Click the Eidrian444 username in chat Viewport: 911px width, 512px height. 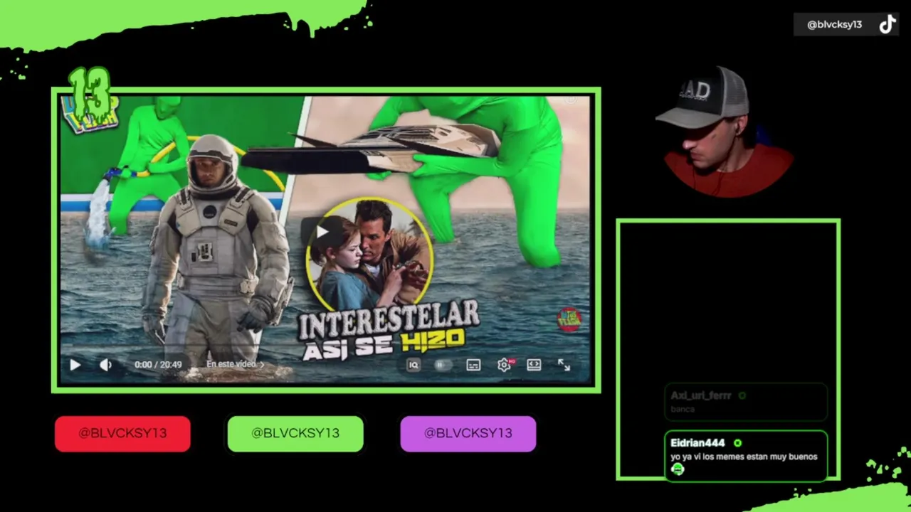point(697,443)
